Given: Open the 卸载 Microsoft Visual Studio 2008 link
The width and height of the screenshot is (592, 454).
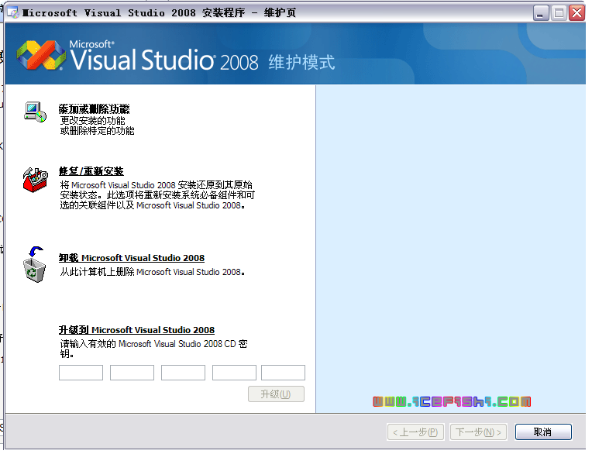Looking at the screenshot, I should (132, 258).
